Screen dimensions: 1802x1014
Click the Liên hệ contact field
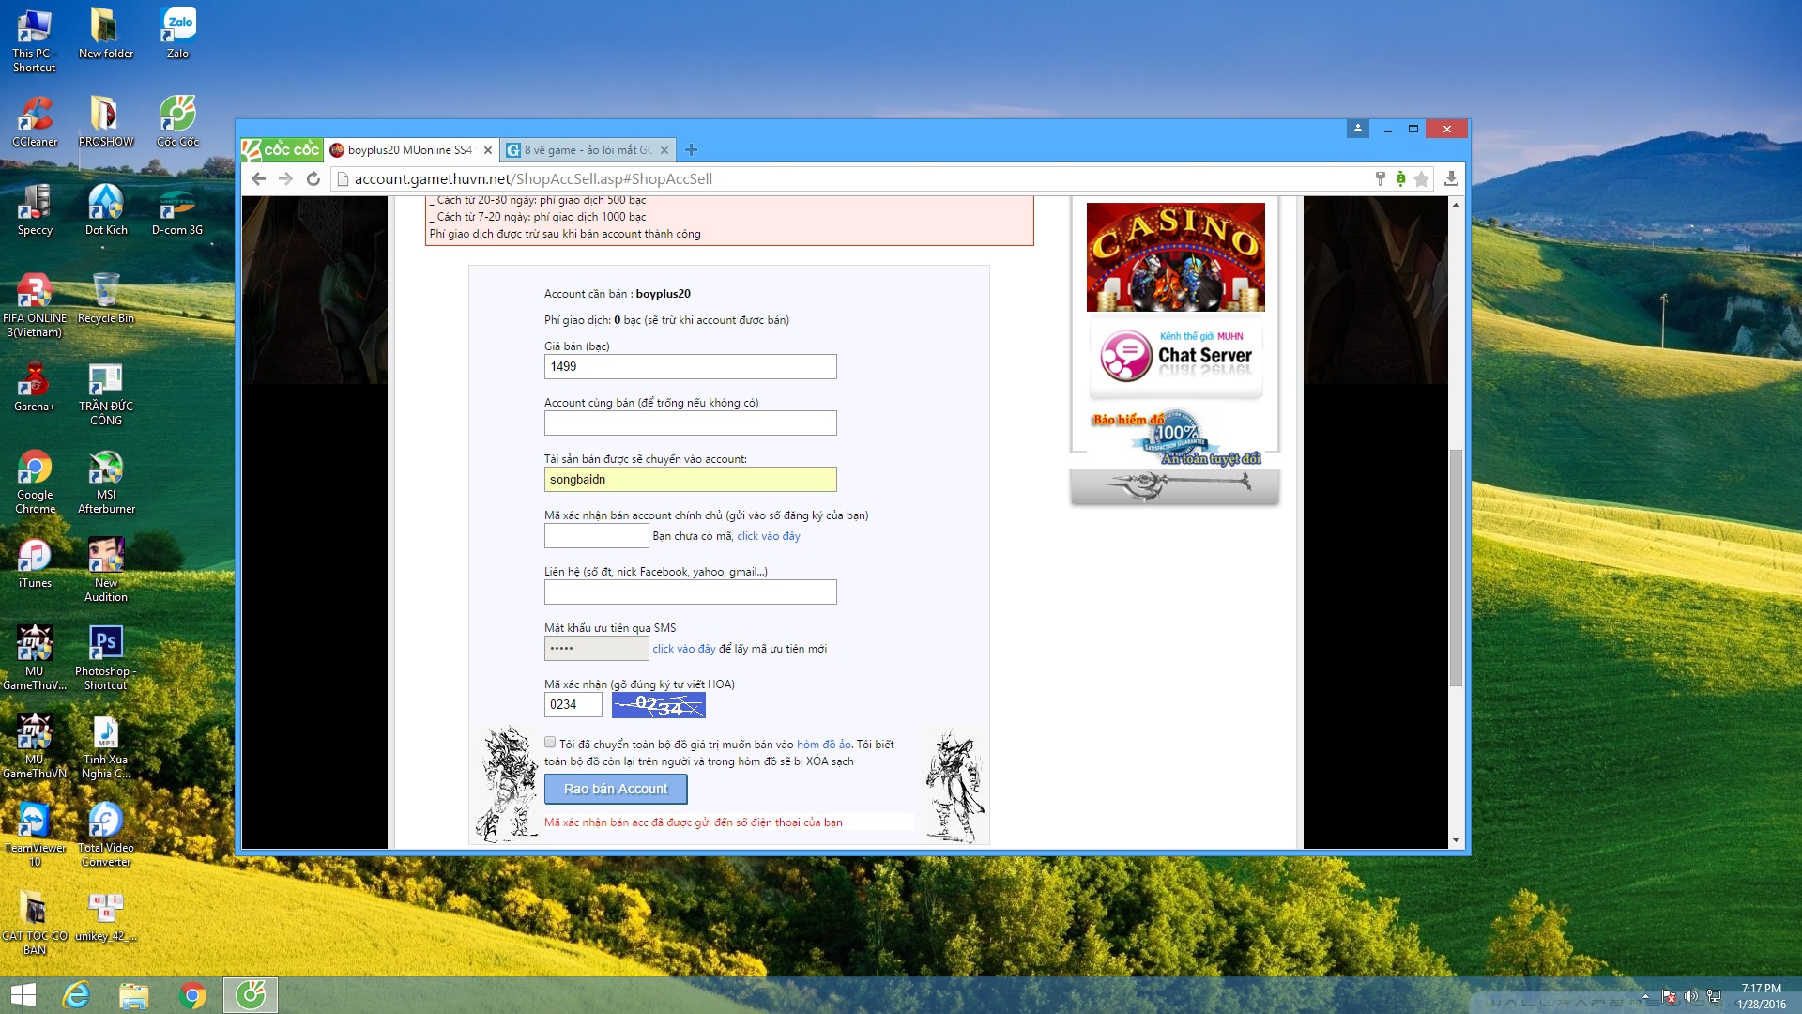tap(690, 591)
